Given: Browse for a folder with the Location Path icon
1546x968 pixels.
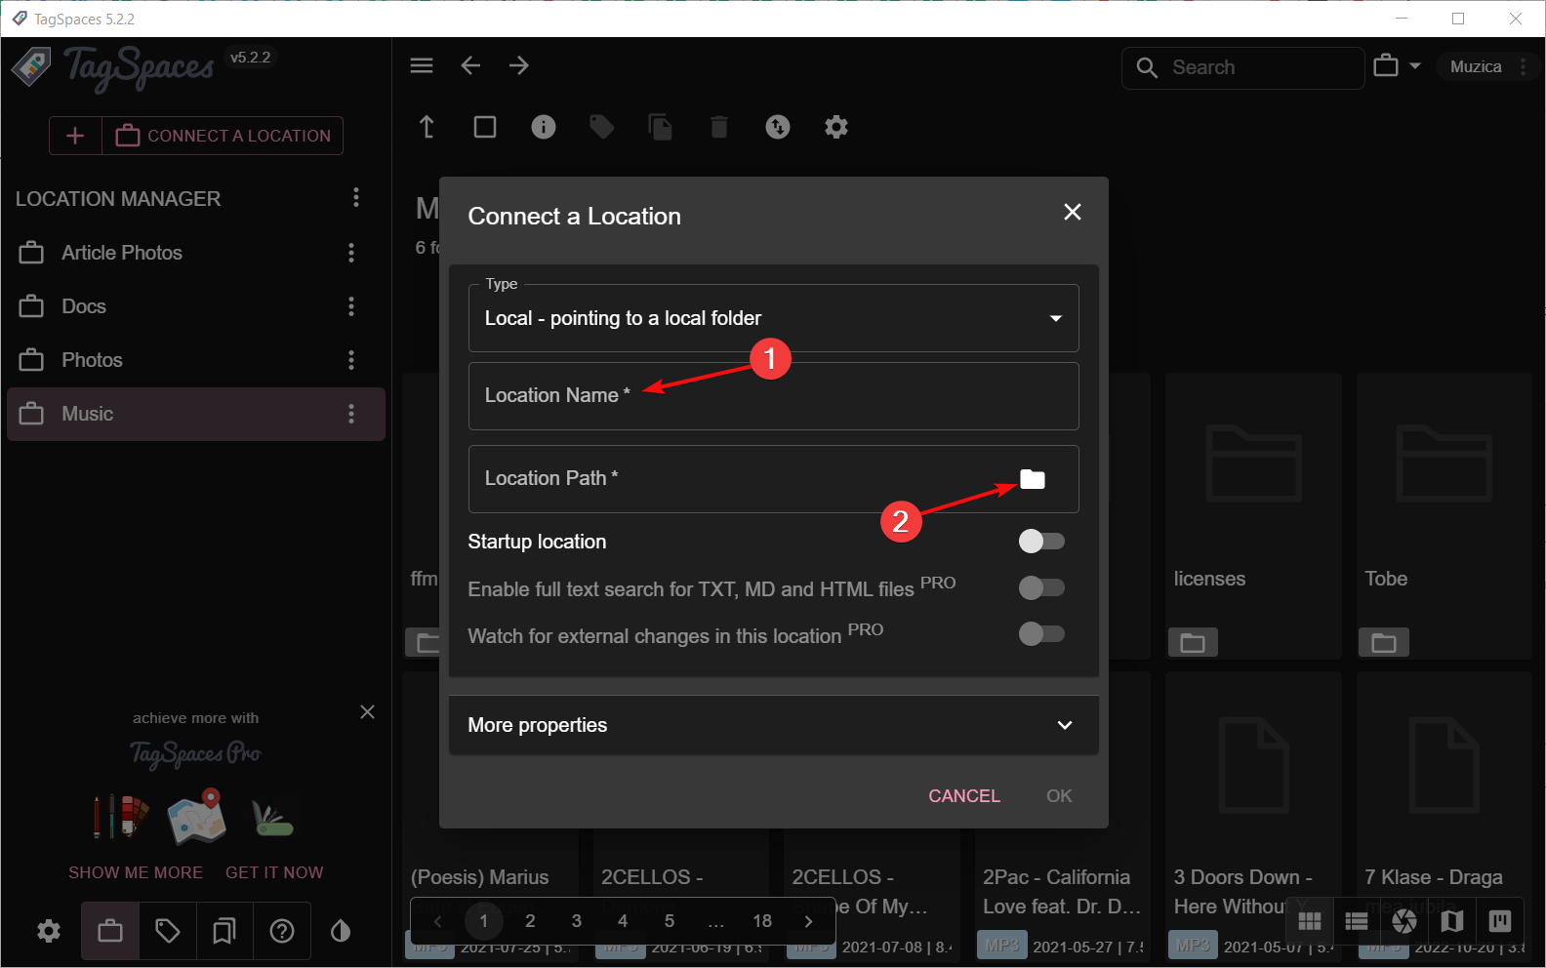Looking at the screenshot, I should tap(1033, 479).
